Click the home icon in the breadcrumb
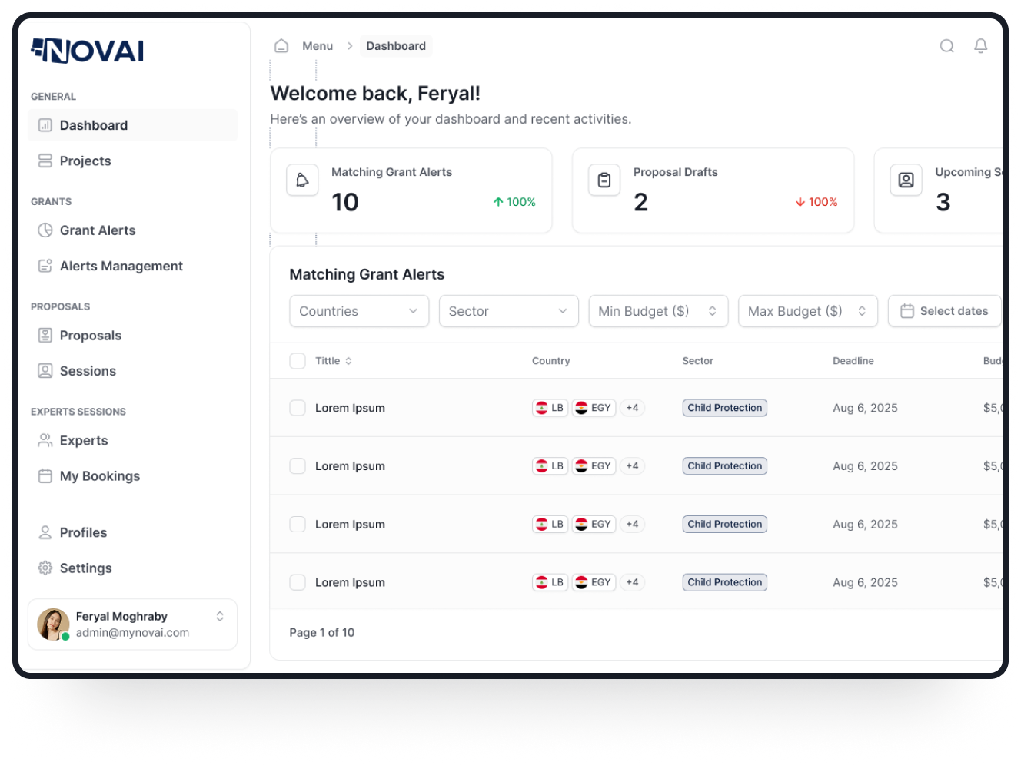This screenshot has width=1021, height=765. (281, 45)
